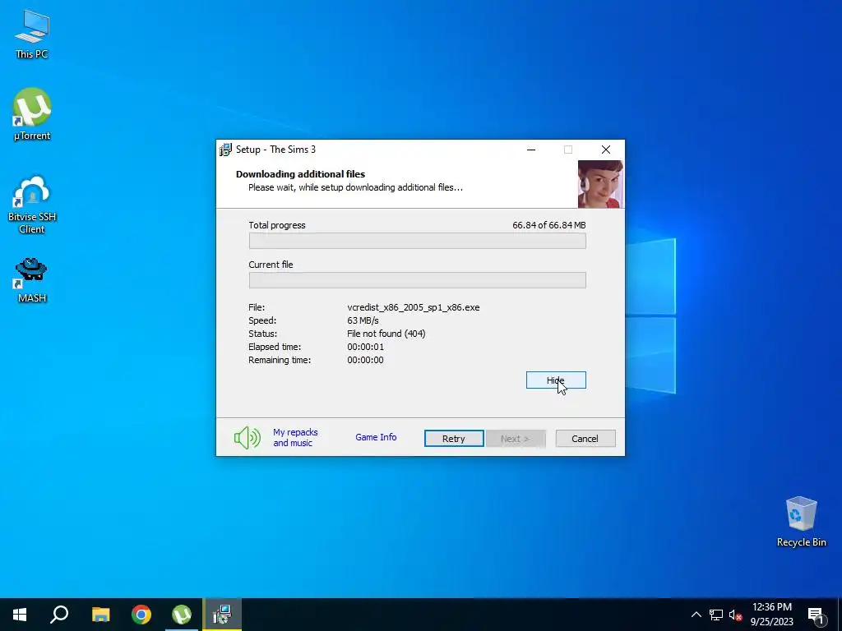Click the Current file progress bar
Image resolution: width=842 pixels, height=631 pixels.
(417, 280)
